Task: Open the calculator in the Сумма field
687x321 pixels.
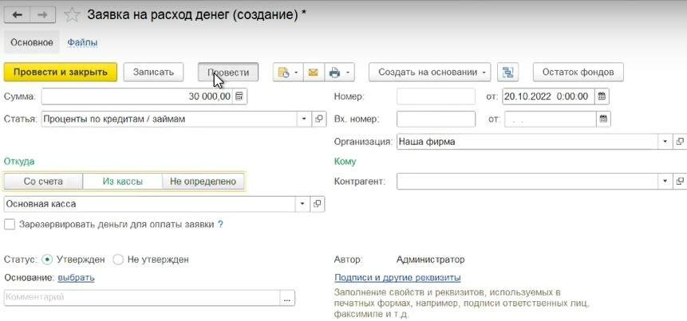Action: point(240,96)
